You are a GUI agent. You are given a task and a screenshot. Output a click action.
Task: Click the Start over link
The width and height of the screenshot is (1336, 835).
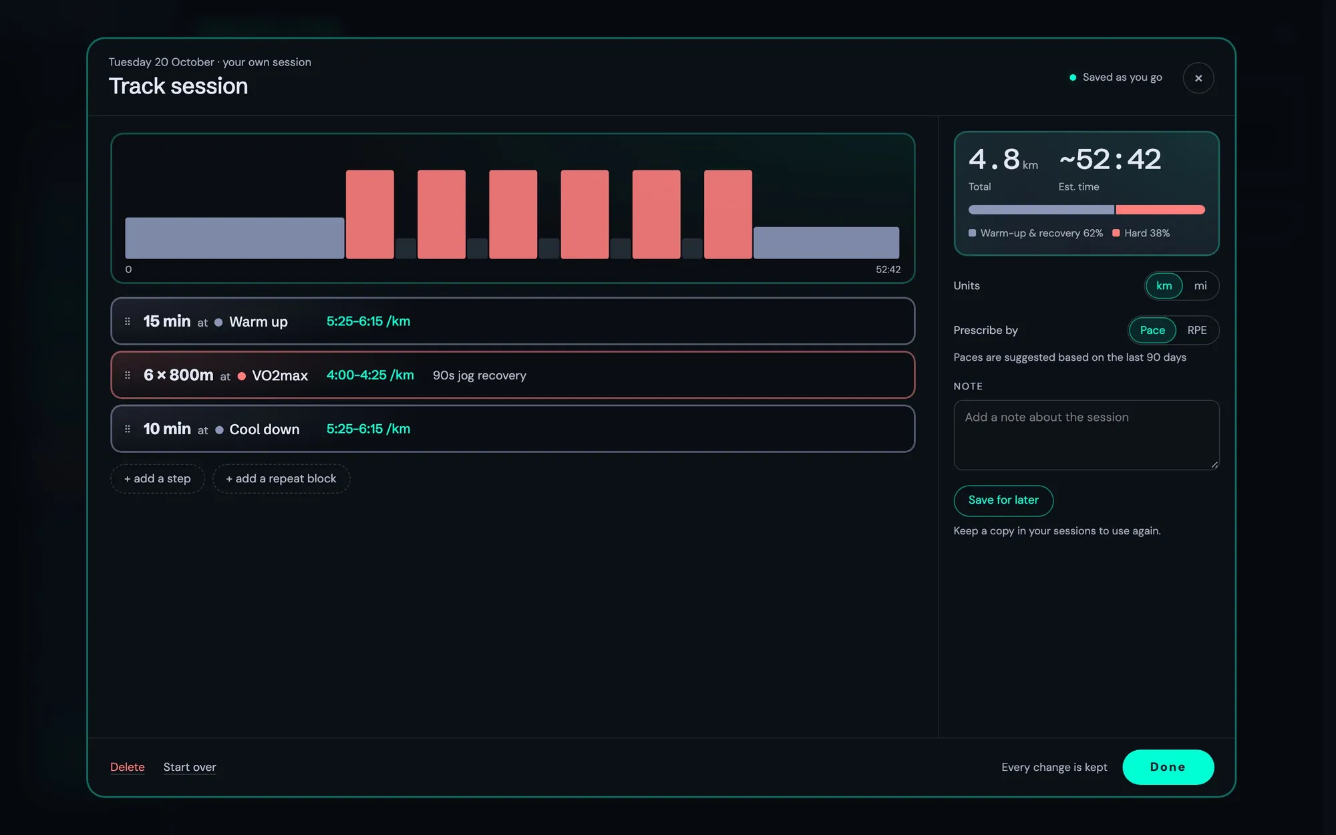coord(190,767)
